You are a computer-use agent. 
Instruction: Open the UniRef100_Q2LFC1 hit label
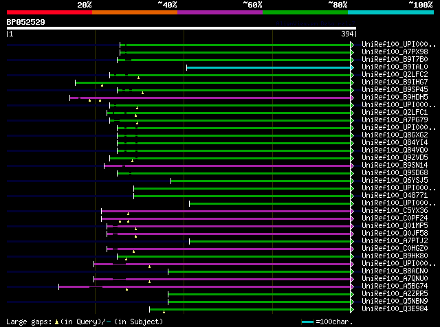395,113
